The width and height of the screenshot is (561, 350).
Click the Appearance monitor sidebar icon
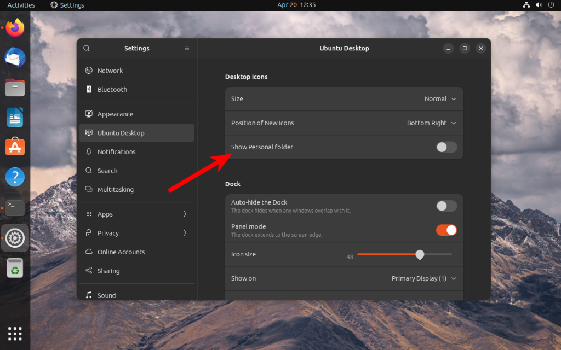89,114
